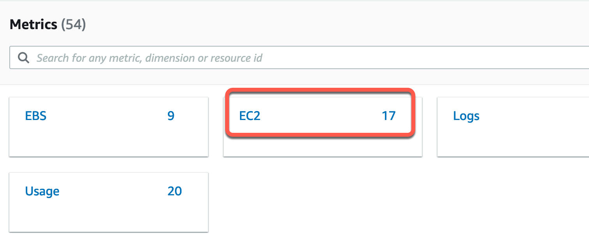Open the Usage metrics namespace link
Viewport: 589px width, 240px height.
tap(42, 191)
